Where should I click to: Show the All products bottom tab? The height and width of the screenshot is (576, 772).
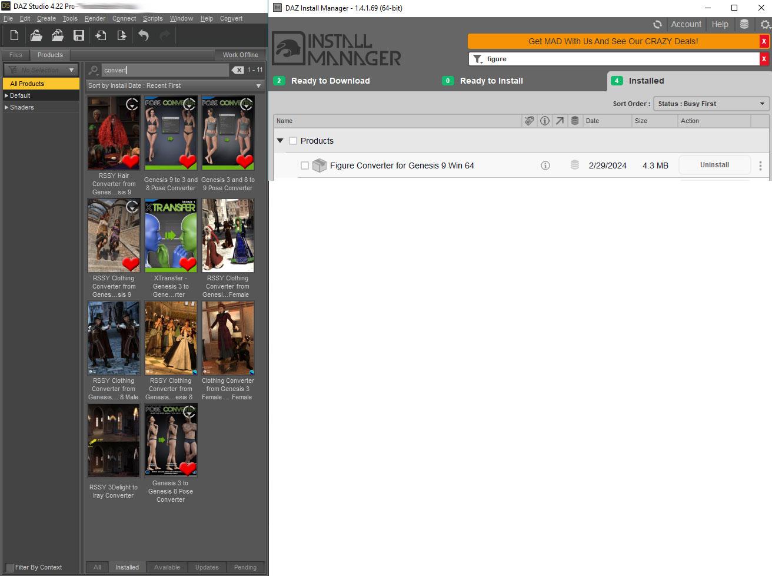click(x=97, y=568)
